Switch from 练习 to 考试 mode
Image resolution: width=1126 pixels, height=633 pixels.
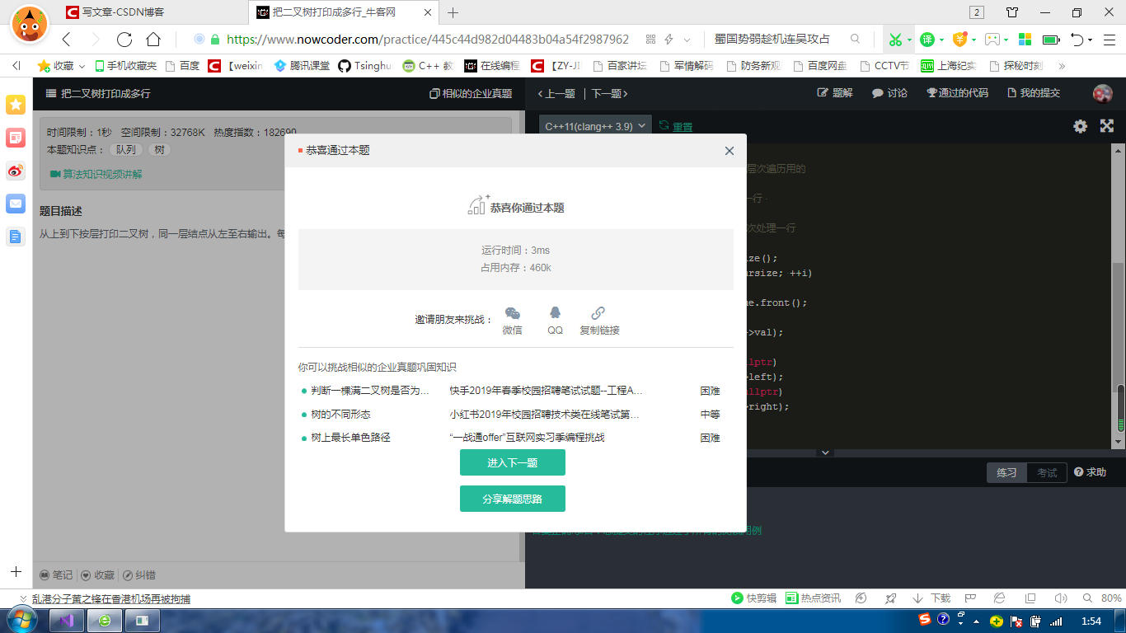(x=1045, y=472)
